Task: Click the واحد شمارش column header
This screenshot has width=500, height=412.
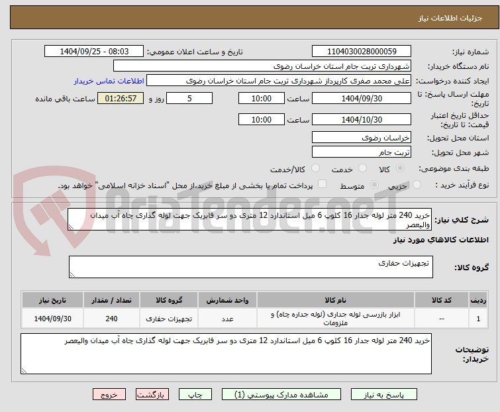Action: click(x=227, y=300)
